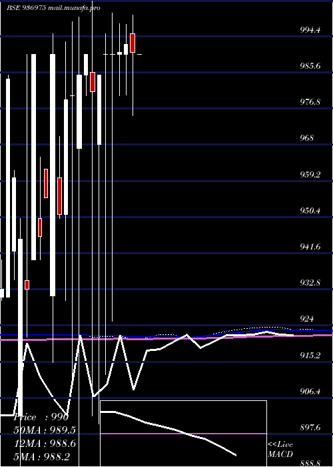Click the 932.8 price axis label

coord(310,282)
